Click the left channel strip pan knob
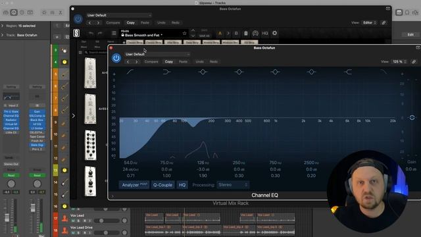This screenshot has width=421, height=237. point(11,184)
